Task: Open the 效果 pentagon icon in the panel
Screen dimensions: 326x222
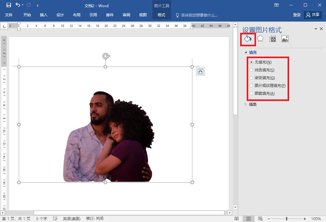Action: pyautogui.click(x=260, y=39)
